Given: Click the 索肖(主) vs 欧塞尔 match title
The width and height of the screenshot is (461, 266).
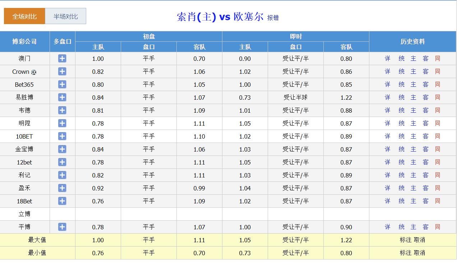Looking at the screenshot, I should 220,17.
